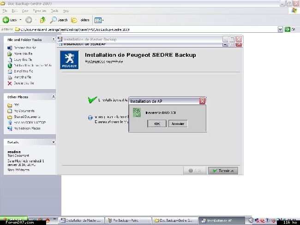Open the Tools menu
Screen dimensions: 300x225
[x=54, y=11]
